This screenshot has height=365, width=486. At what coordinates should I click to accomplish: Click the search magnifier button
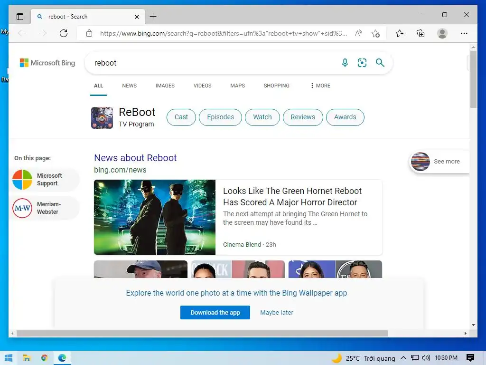(380, 63)
